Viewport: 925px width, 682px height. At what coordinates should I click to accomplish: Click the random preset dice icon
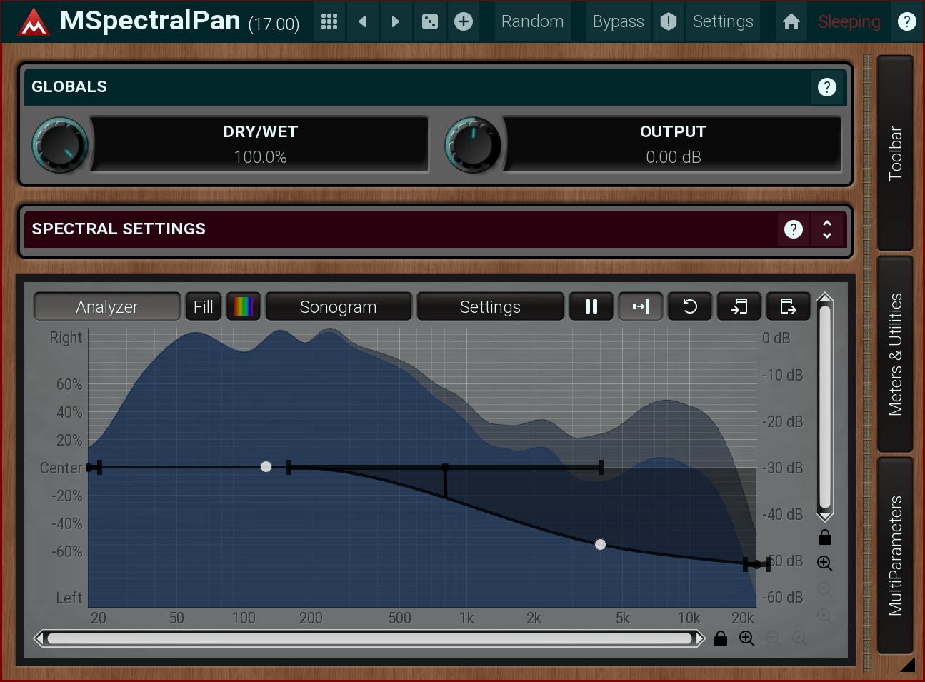click(x=429, y=21)
